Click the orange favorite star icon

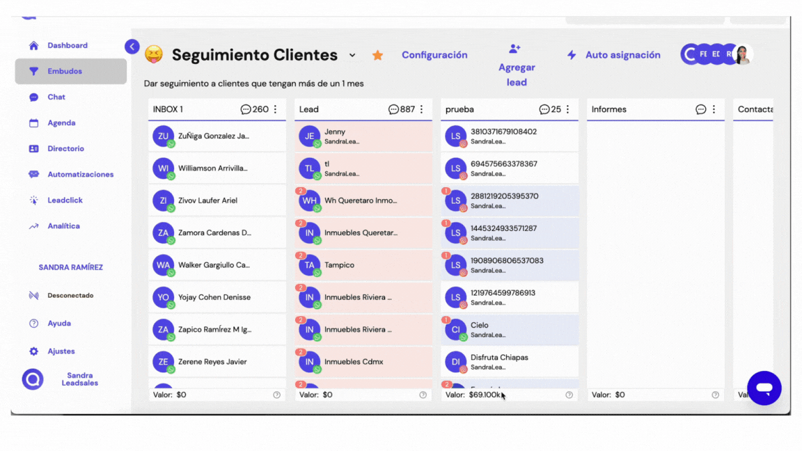click(377, 55)
